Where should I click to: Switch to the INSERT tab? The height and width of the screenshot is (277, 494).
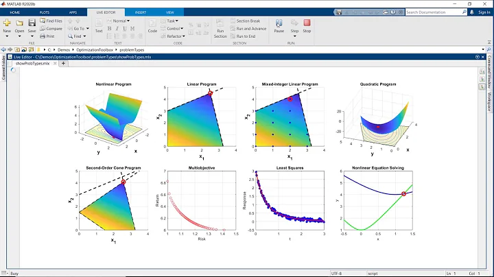[141, 12]
